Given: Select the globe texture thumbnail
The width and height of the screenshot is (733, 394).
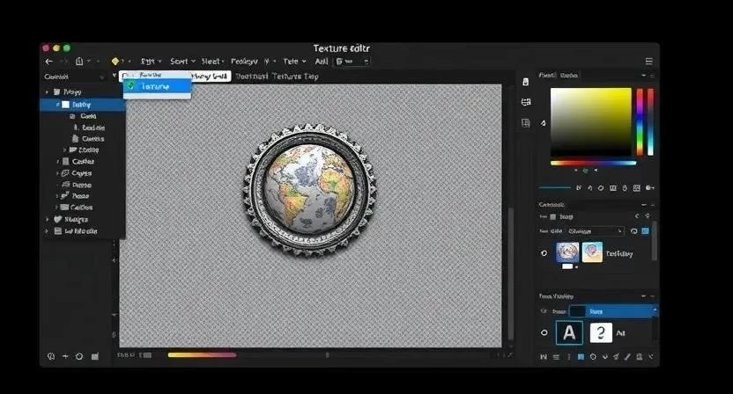Looking at the screenshot, I should tap(568, 253).
